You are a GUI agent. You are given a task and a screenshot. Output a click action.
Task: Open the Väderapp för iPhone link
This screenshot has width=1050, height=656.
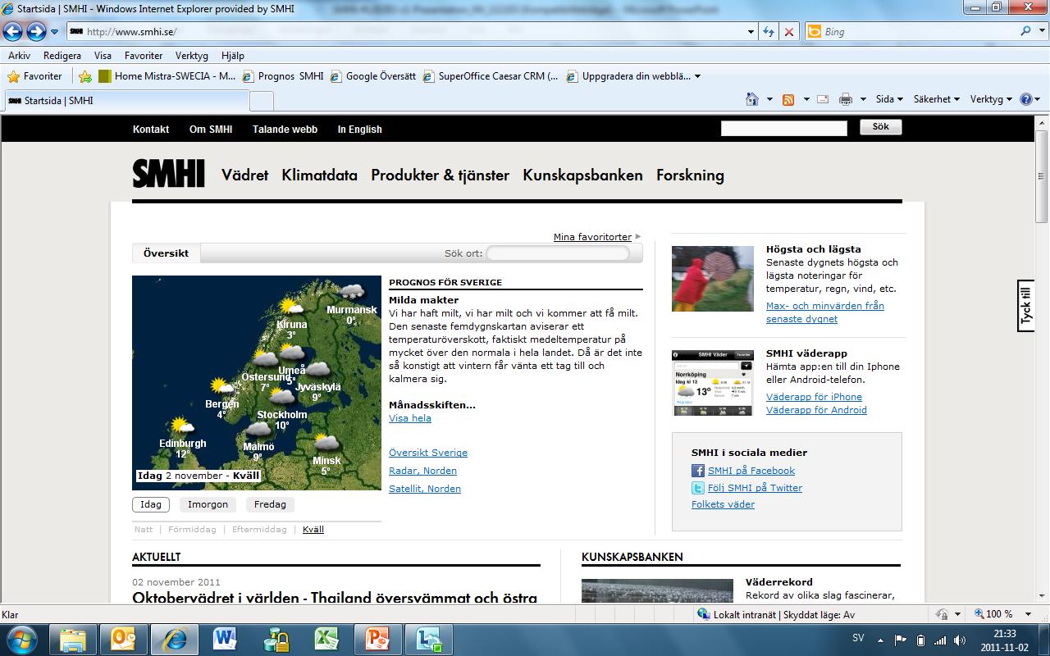coord(814,397)
